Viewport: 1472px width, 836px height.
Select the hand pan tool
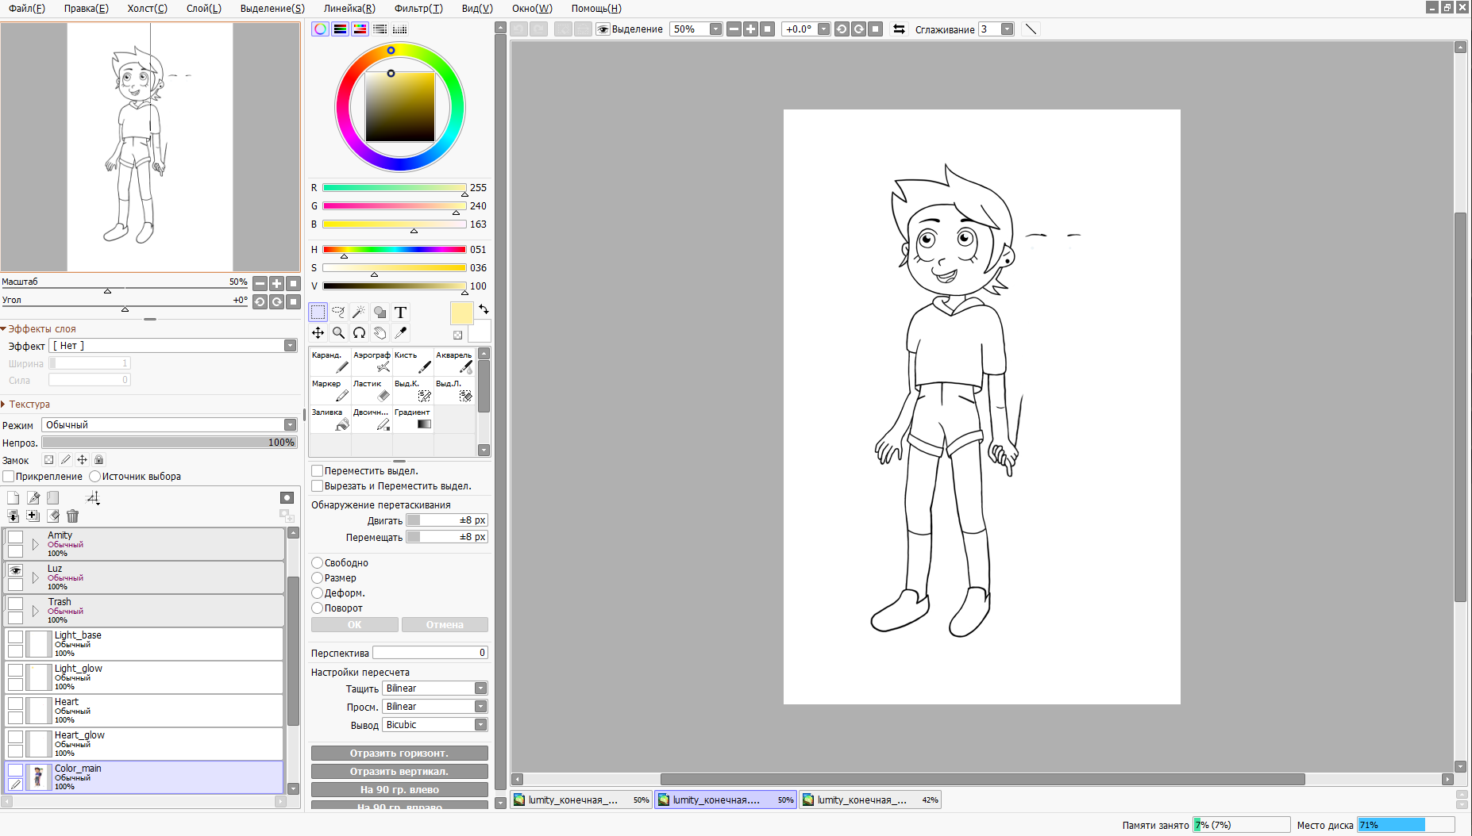(380, 333)
